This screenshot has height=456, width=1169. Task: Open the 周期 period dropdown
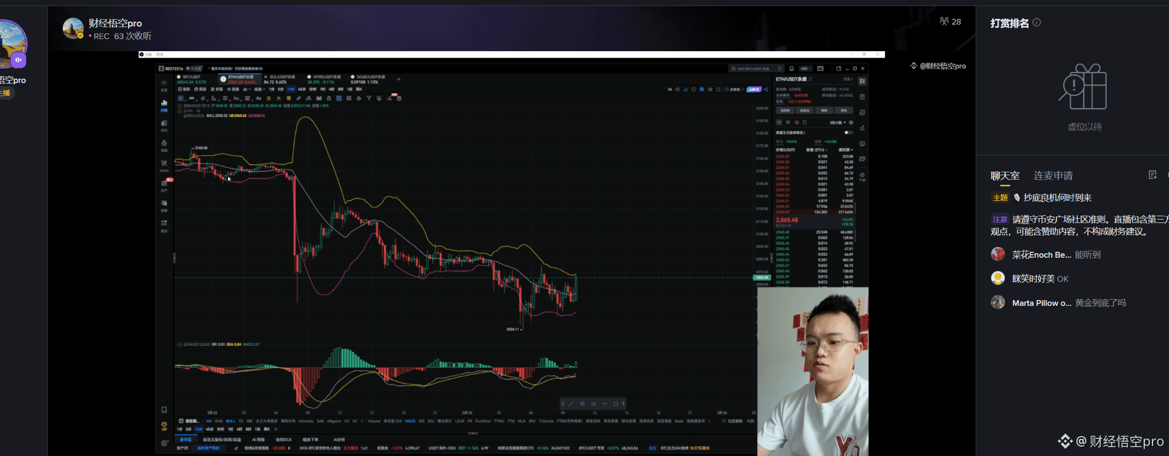coord(260,89)
